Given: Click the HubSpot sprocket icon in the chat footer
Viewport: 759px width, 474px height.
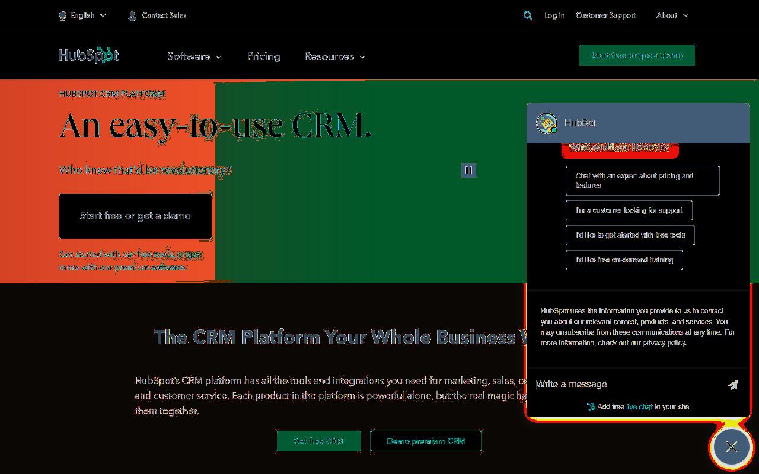Looking at the screenshot, I should click(591, 407).
